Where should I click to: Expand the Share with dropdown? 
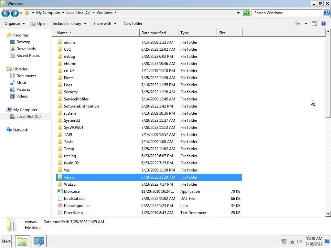point(105,24)
